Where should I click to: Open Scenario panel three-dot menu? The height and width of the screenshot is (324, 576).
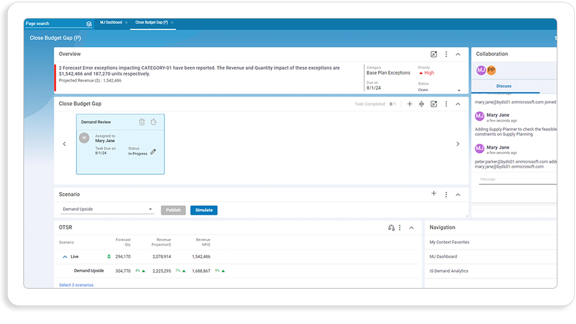(446, 194)
